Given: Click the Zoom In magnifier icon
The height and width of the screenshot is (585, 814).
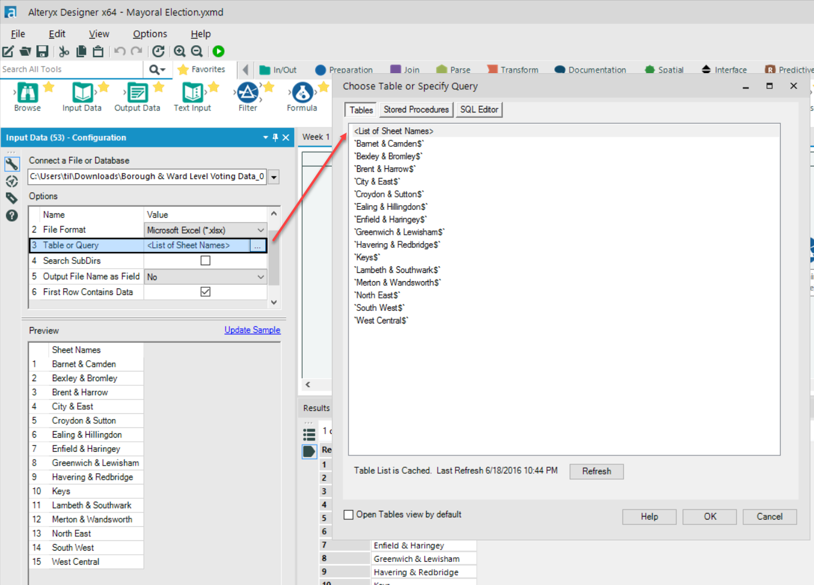Looking at the screenshot, I should [180, 52].
